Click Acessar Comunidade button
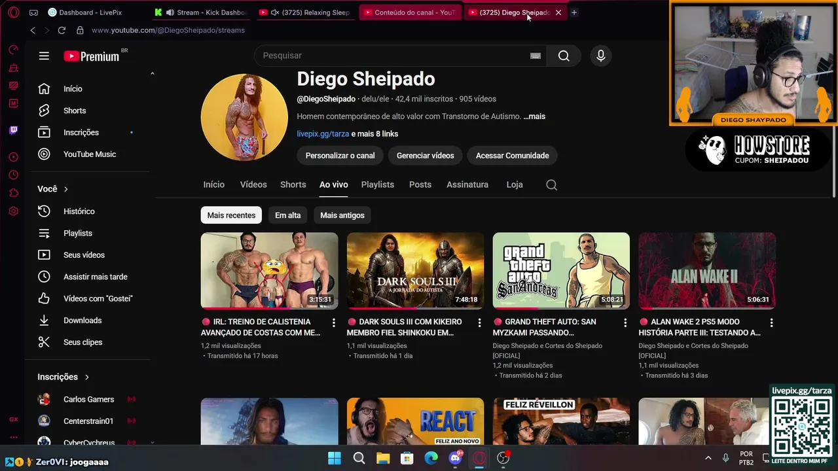 [x=513, y=156]
